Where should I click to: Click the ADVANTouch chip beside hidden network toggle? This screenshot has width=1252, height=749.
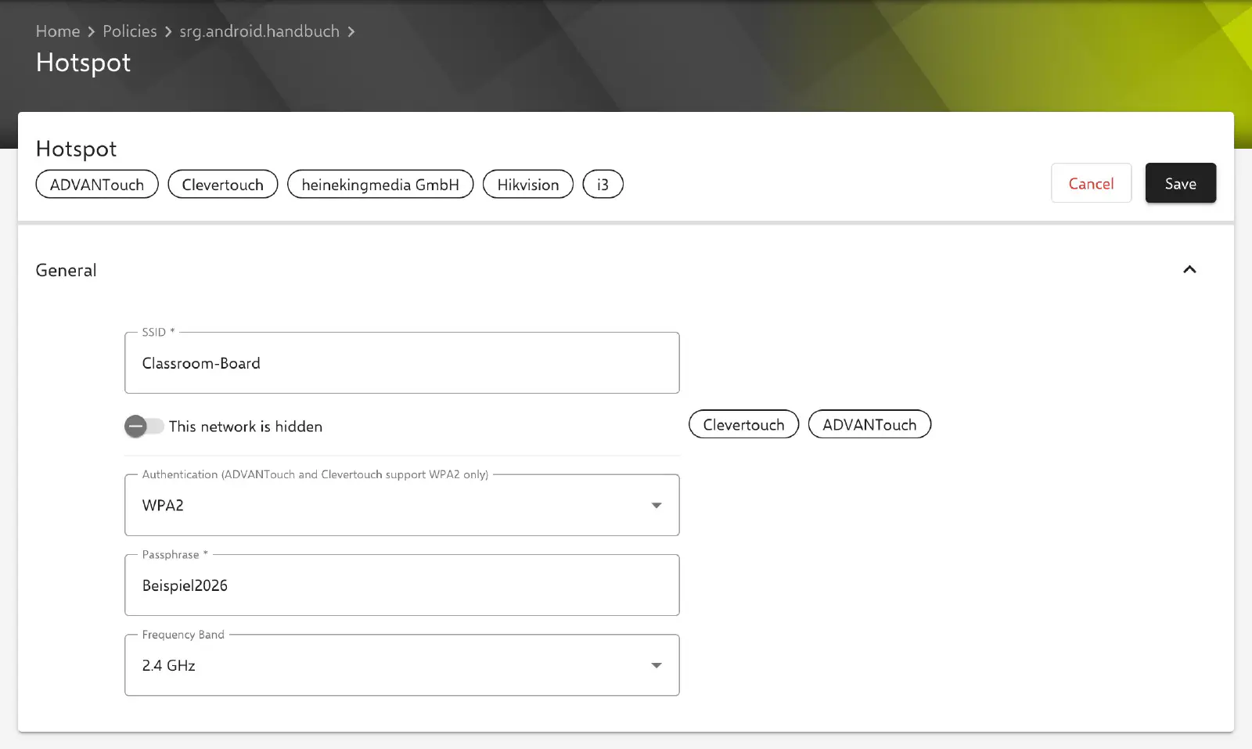(x=869, y=424)
